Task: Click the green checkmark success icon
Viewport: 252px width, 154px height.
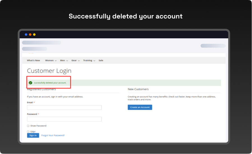Action: point(30,83)
